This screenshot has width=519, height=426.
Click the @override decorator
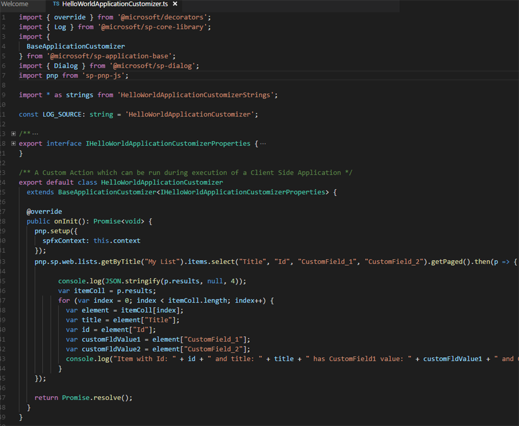[x=44, y=211]
